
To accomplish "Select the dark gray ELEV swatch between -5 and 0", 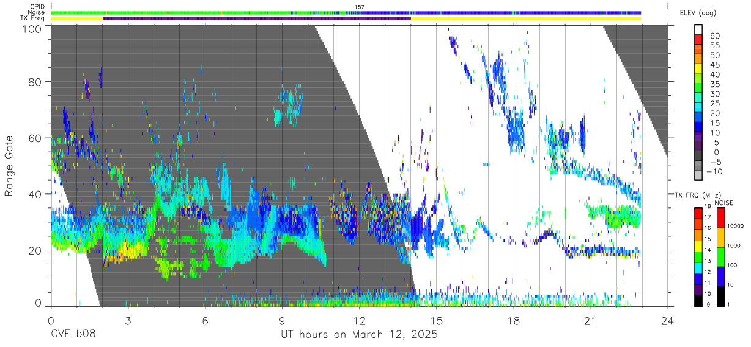I will [x=698, y=157].
